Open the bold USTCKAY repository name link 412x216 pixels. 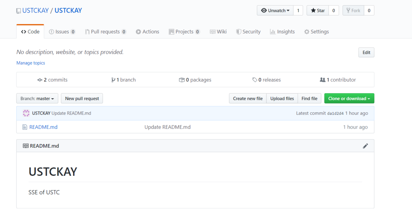pyautogui.click(x=68, y=10)
